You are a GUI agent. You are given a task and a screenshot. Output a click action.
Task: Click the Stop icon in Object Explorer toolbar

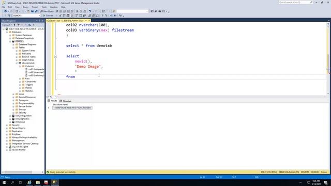(22, 25)
